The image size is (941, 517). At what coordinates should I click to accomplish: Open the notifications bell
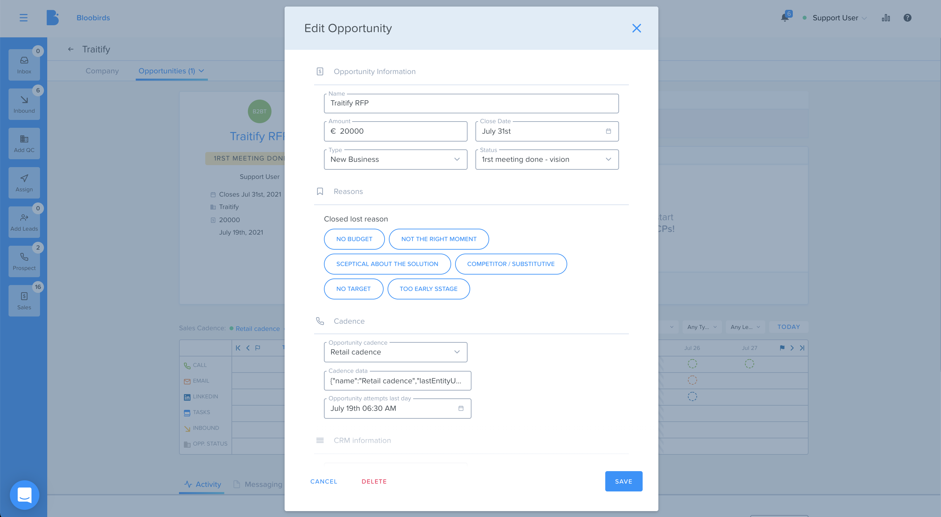(x=785, y=17)
